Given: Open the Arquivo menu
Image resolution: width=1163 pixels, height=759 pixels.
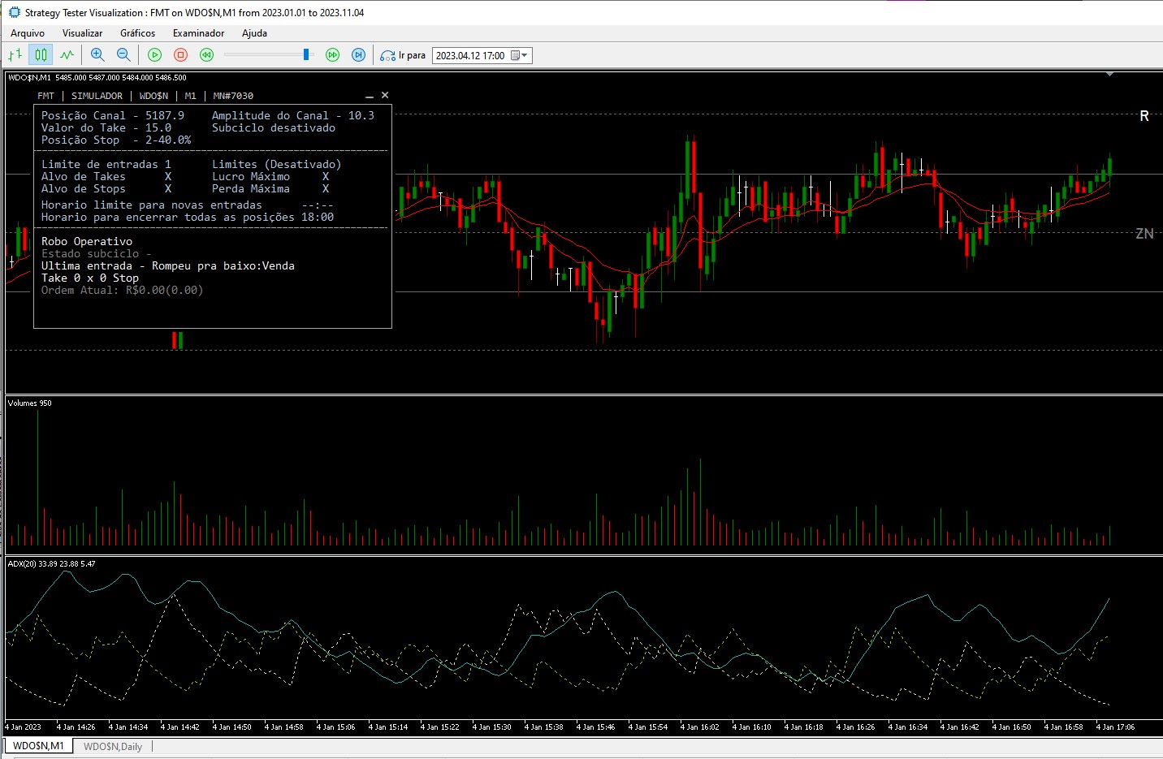Looking at the screenshot, I should coord(28,33).
